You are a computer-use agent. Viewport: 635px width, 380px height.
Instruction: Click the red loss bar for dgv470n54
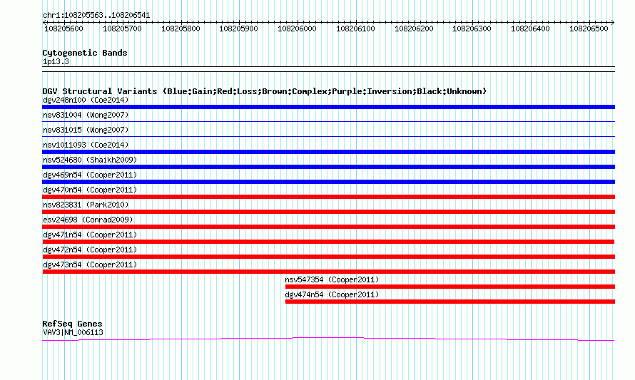click(328, 197)
